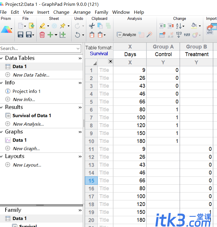This screenshot has width=217, height=227.
Task: Click the Undo arrow icon
Action: (x=78, y=35)
